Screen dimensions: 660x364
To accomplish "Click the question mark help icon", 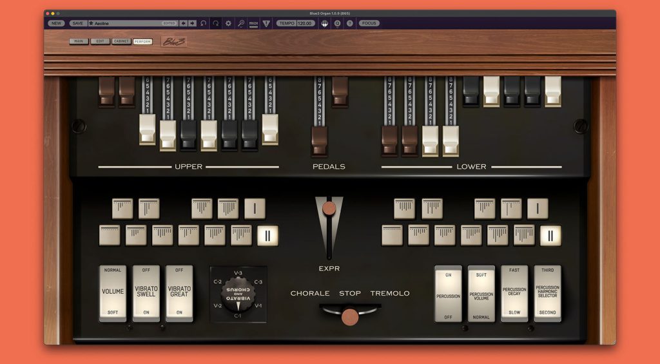I will 350,24.
